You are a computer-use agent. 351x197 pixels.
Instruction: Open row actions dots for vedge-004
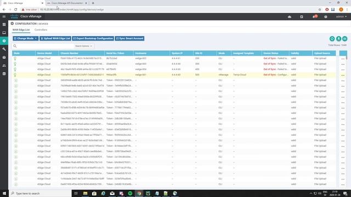pos(343,69)
